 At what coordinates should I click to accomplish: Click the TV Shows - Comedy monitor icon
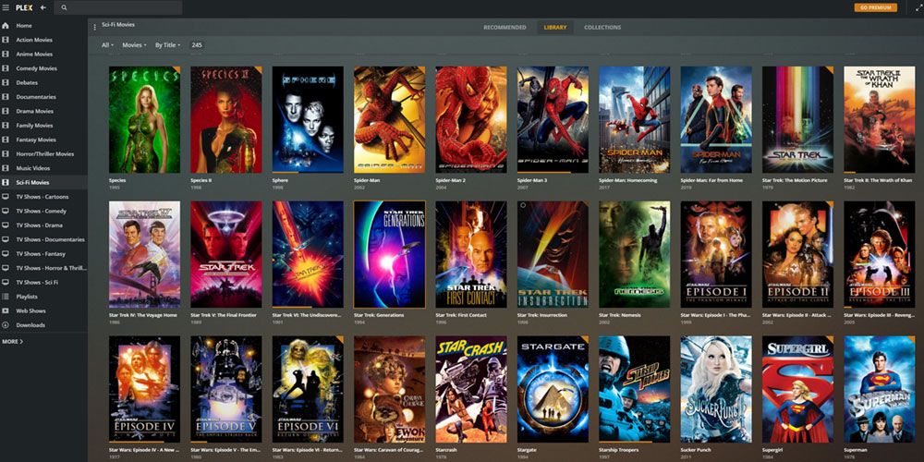(x=6, y=211)
